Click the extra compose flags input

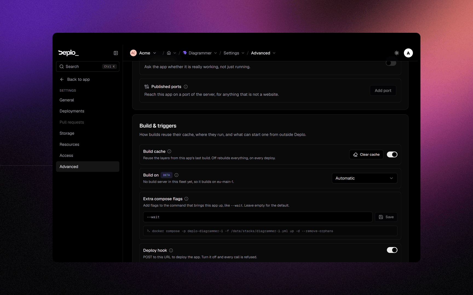point(258,217)
